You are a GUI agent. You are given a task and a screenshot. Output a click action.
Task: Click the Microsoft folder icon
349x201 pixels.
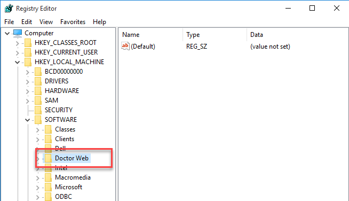coord(49,187)
